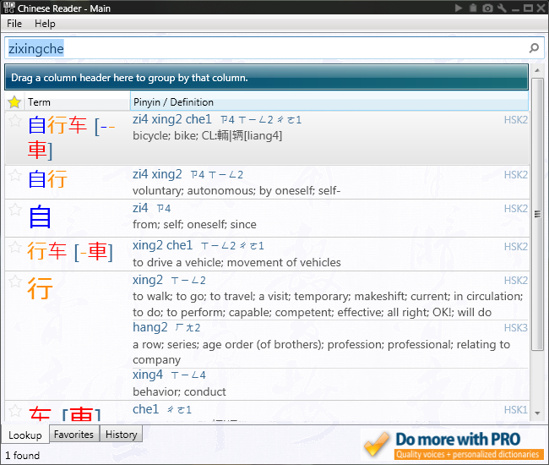Click the HSK2 label in the bicycle row
Image resolution: width=549 pixels, height=465 pixels.
click(515, 120)
